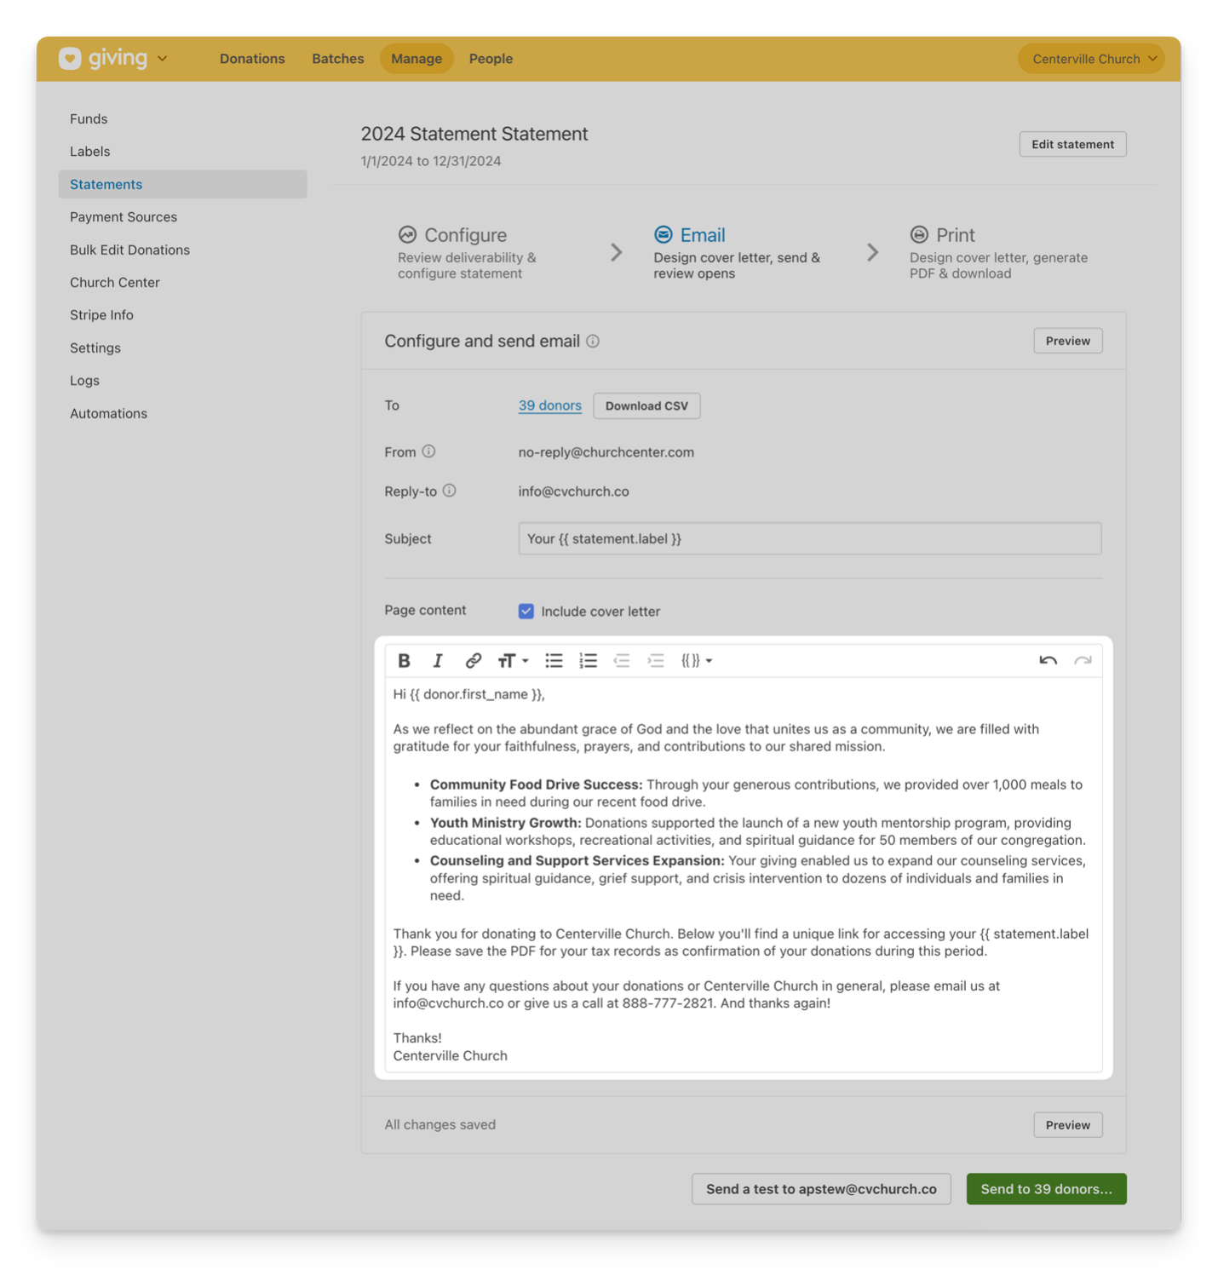Viewport: 1218px width, 1270px height.
Task: Insert a hyperlink using the link icon
Action: click(x=473, y=660)
